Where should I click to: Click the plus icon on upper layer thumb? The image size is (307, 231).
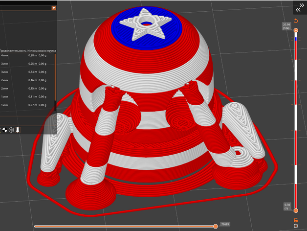[x=296, y=30]
